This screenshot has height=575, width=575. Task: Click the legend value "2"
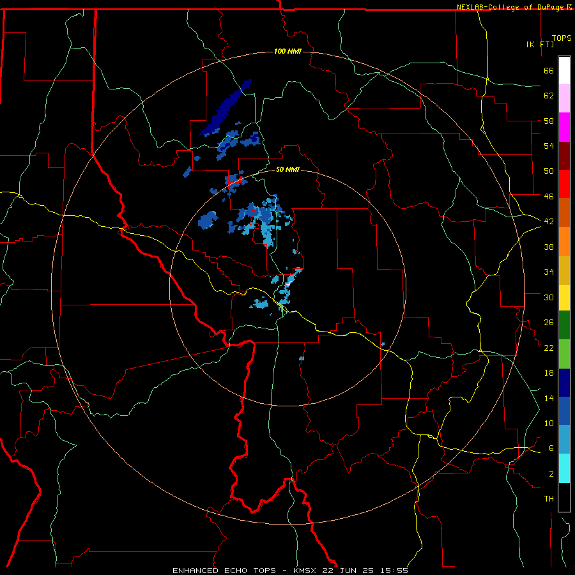pos(551,473)
